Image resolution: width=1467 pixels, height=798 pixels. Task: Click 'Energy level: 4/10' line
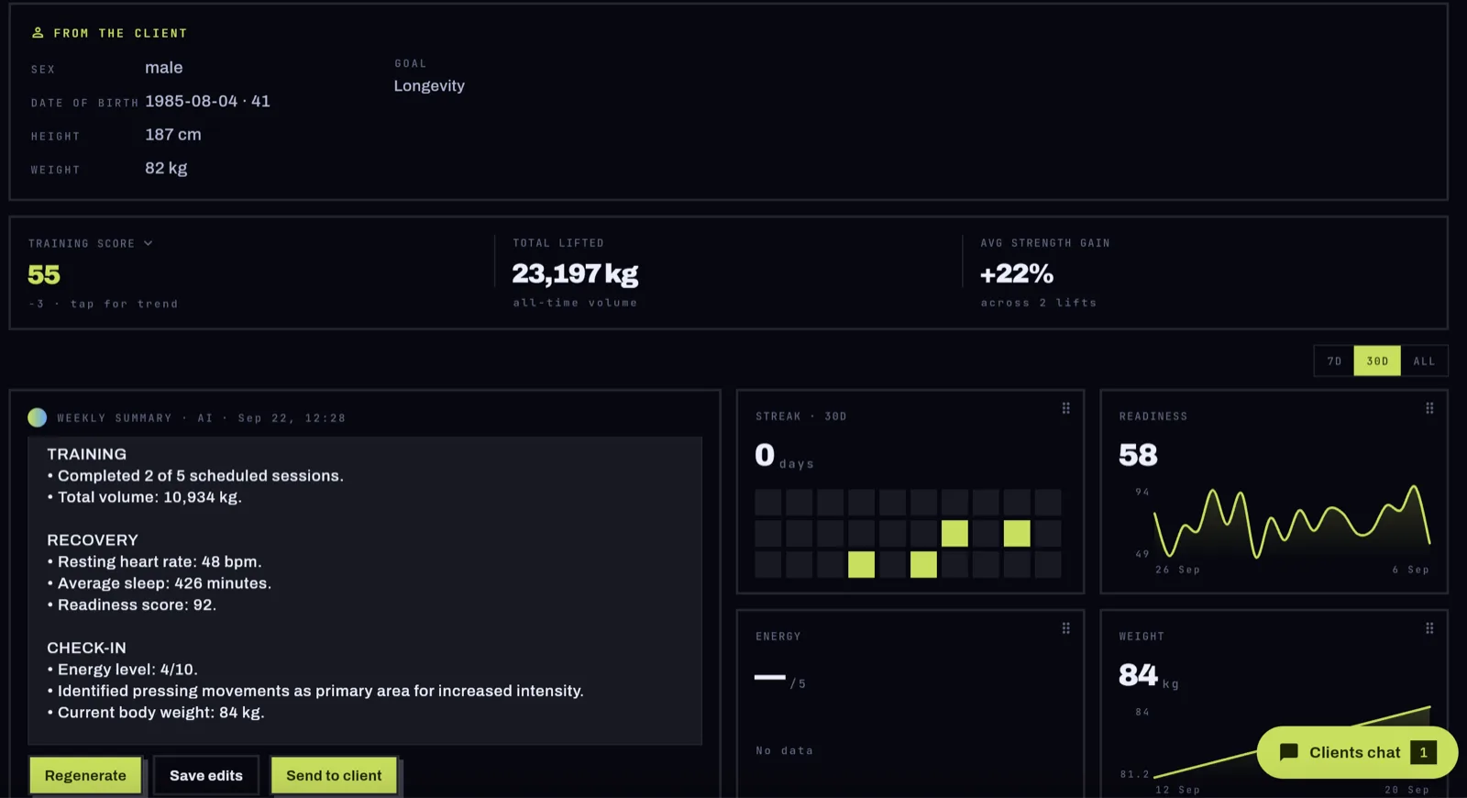pos(122,670)
